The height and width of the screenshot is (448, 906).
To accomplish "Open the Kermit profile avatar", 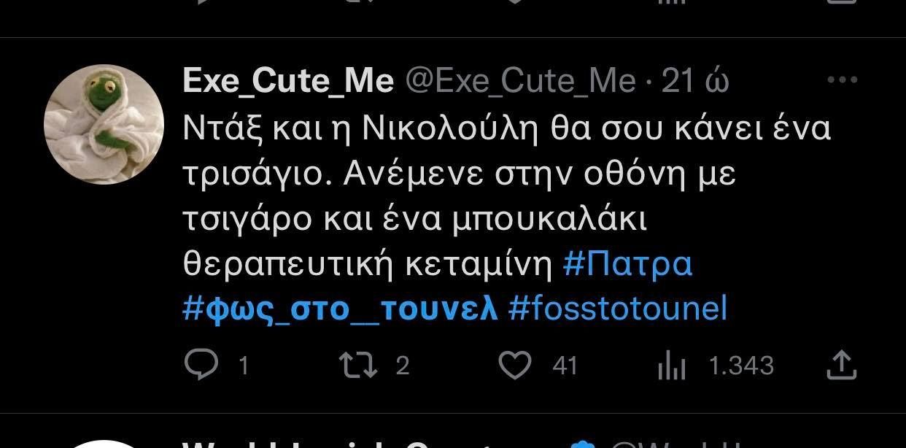I will (104, 124).
